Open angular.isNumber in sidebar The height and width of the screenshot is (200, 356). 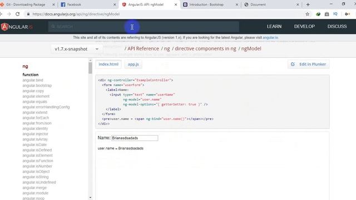37,166
